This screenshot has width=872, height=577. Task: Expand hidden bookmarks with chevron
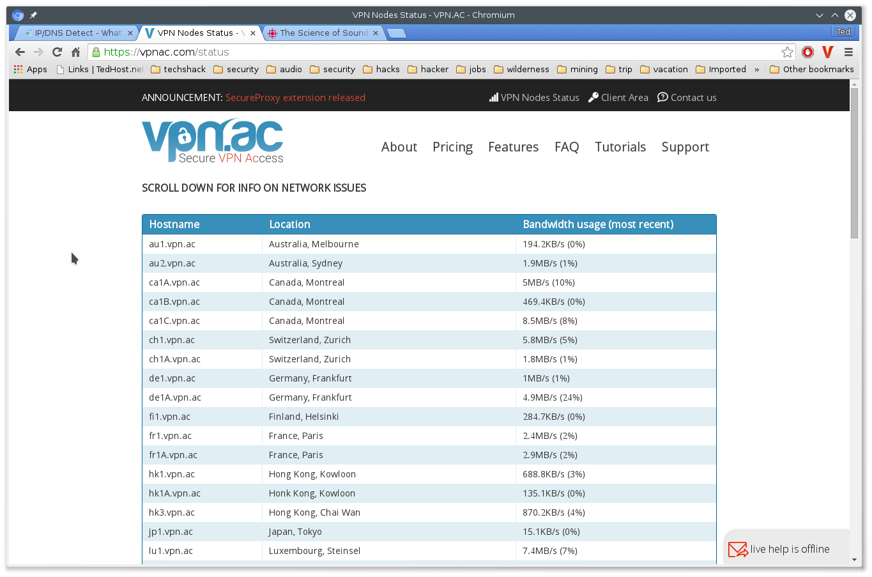point(757,70)
